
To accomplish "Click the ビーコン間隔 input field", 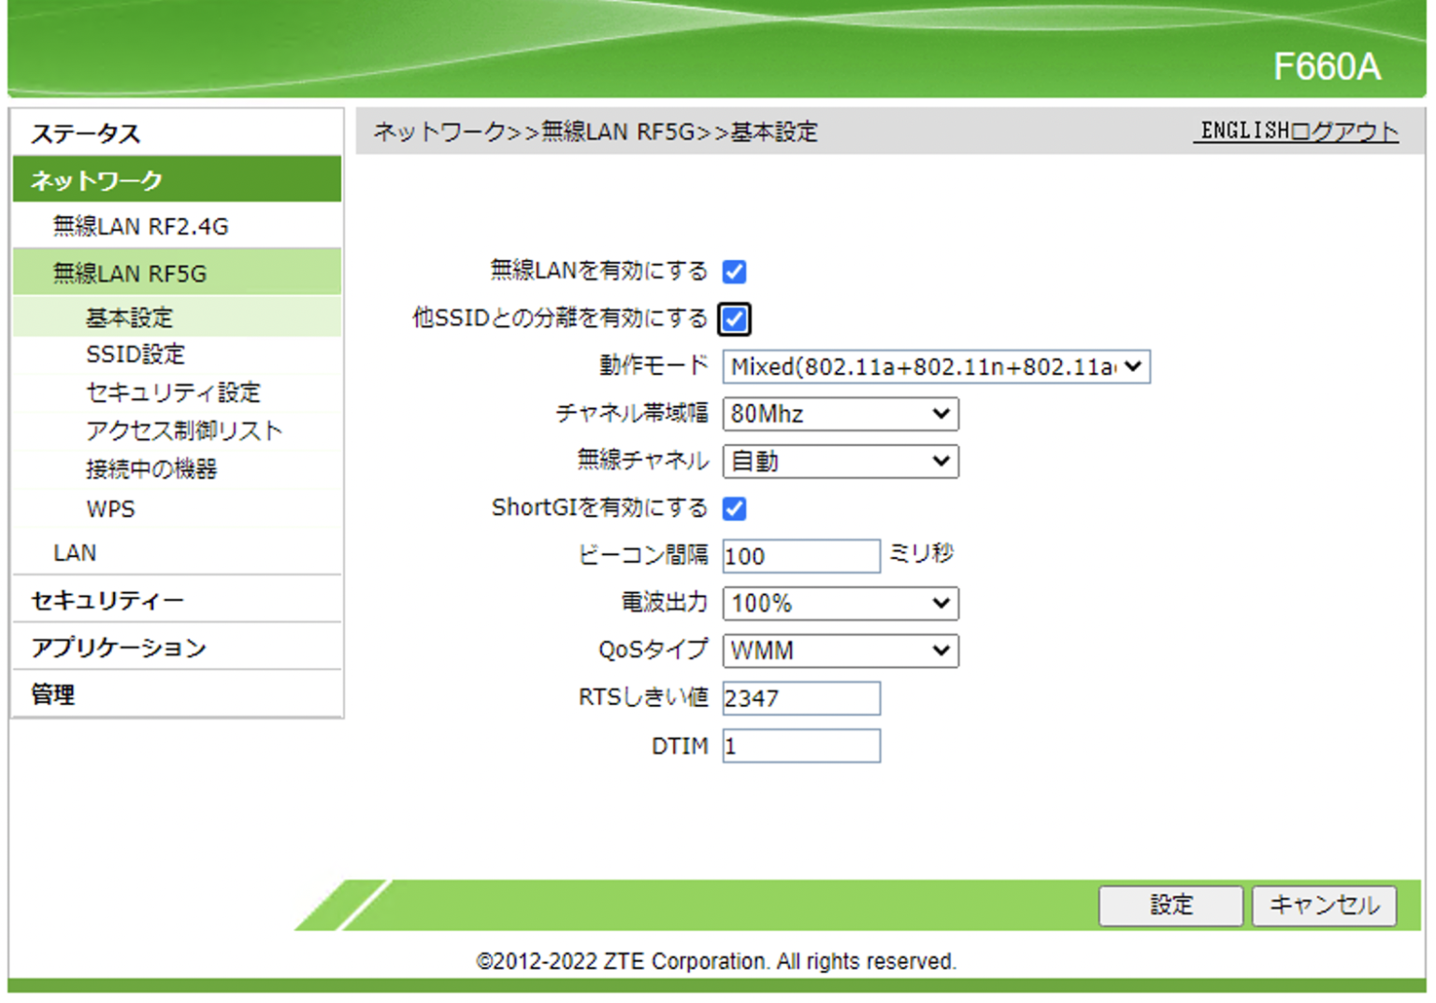I will 801,556.
